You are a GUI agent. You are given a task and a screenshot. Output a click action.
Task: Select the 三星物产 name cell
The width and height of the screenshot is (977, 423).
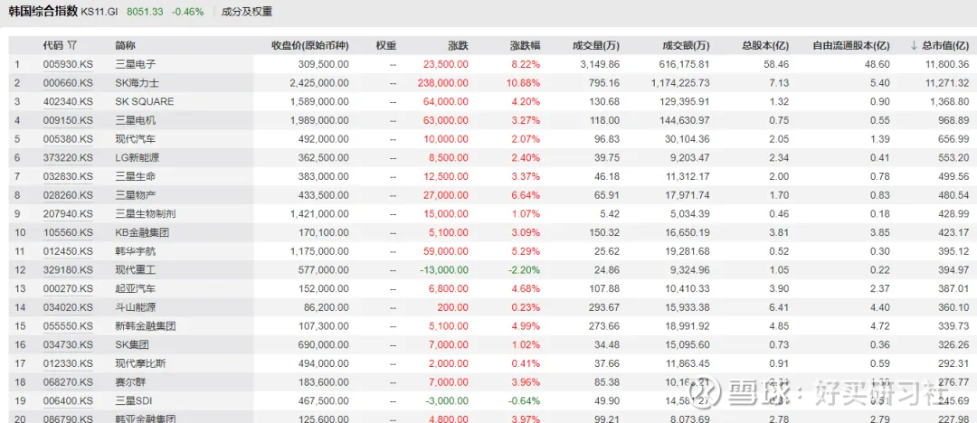click(x=135, y=195)
